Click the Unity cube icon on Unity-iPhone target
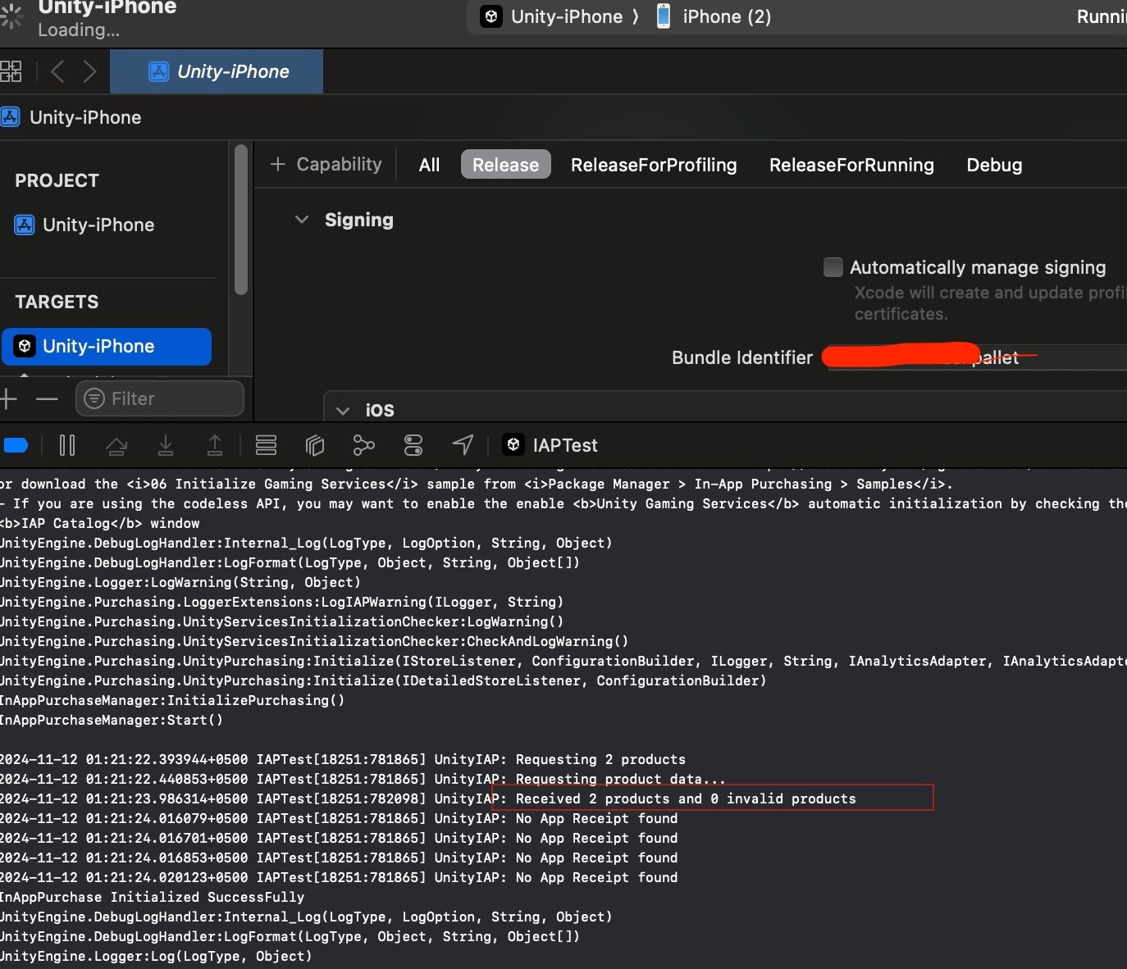The width and height of the screenshot is (1127, 969). tap(25, 346)
